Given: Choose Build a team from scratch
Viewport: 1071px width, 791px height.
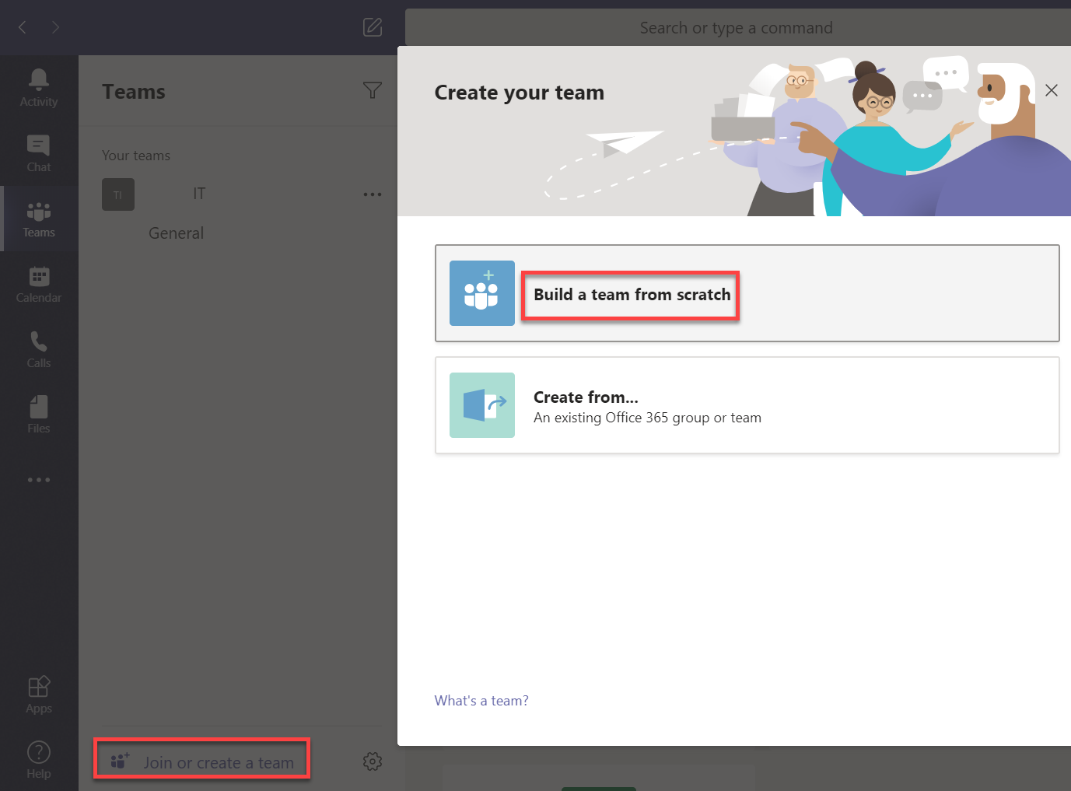Looking at the screenshot, I should click(747, 293).
